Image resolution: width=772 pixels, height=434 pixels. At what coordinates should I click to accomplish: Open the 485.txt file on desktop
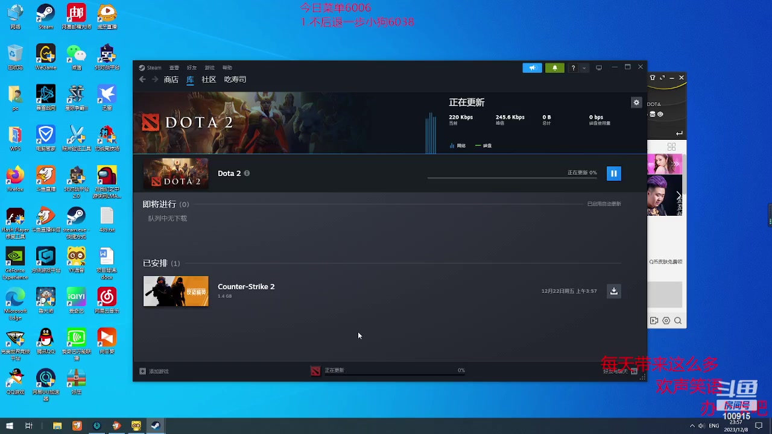(107, 219)
